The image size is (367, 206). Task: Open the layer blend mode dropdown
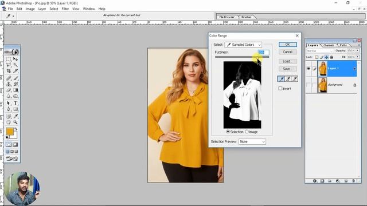pyautogui.click(x=320, y=51)
